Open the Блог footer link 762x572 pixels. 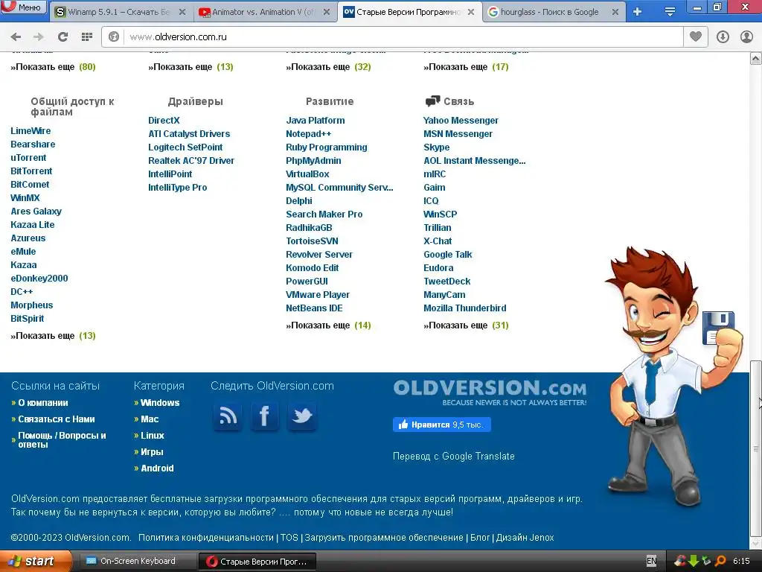[x=480, y=538]
